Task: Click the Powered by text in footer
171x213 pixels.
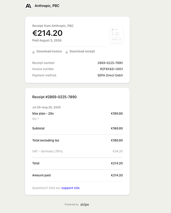Action: [71, 204]
